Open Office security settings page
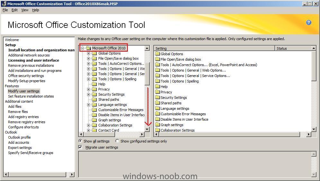 coord(26,76)
